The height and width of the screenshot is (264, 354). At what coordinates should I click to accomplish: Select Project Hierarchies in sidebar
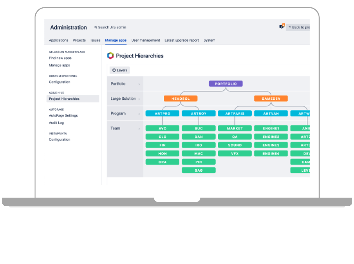73,99
